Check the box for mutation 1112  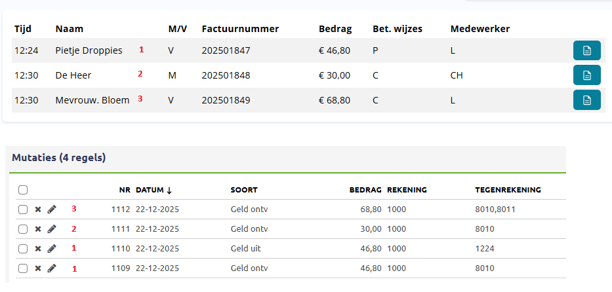[x=23, y=210]
